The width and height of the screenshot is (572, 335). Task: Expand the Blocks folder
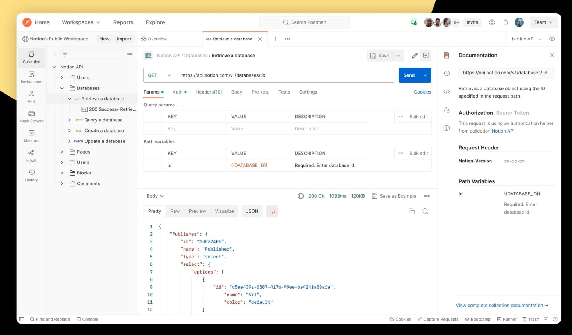pyautogui.click(x=62, y=173)
